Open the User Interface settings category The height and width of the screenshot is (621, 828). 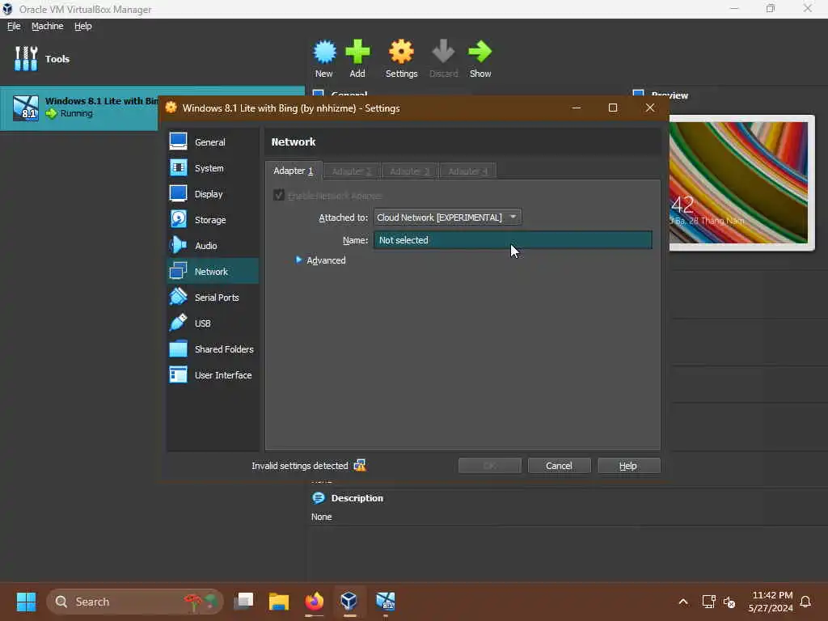tap(213, 375)
